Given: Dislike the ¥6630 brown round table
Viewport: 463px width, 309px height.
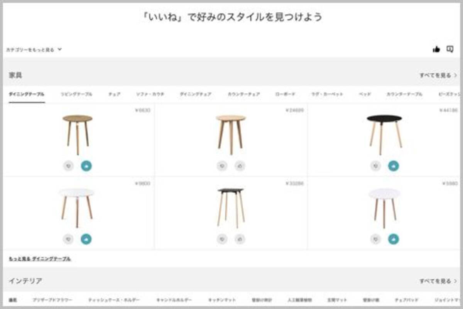Looking at the screenshot, I should click(69, 166).
